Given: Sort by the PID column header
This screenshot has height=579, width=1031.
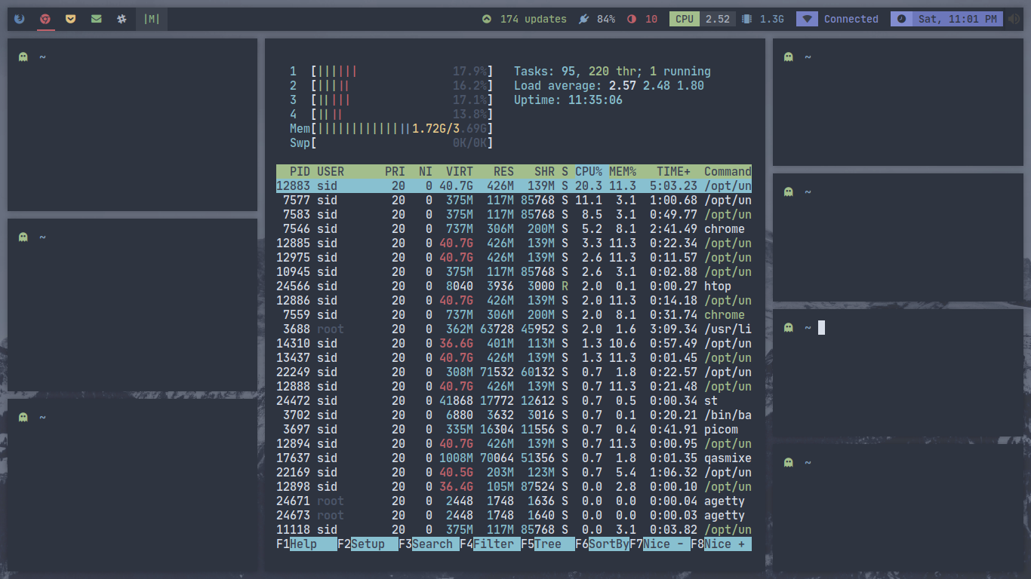Looking at the screenshot, I should point(300,172).
